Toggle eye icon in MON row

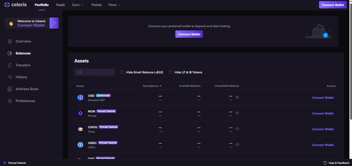click(x=237, y=113)
